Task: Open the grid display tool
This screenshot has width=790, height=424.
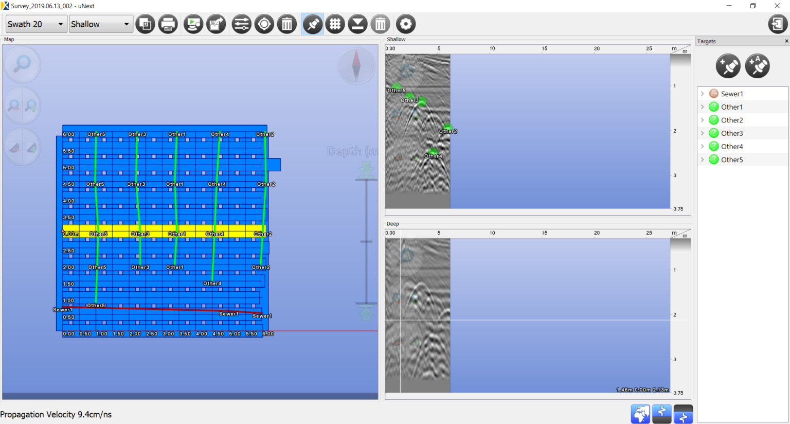Action: click(335, 24)
